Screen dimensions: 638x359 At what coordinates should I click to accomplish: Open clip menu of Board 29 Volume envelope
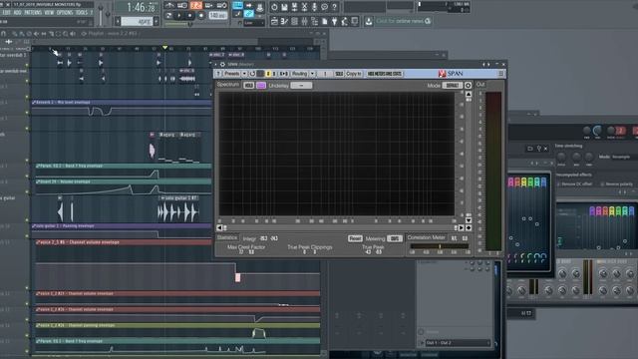[38, 181]
